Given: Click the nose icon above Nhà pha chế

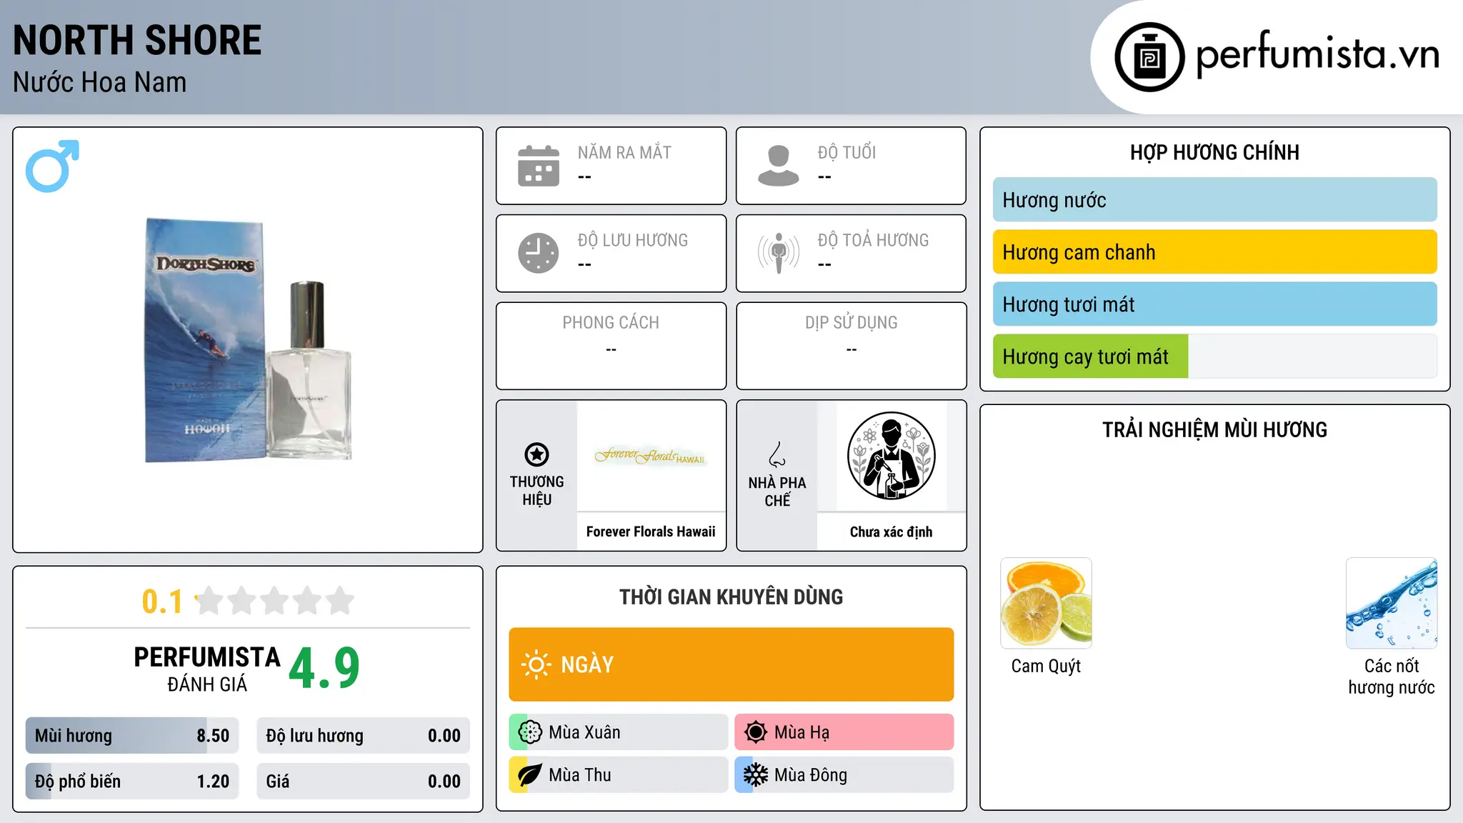Looking at the screenshot, I should [777, 454].
